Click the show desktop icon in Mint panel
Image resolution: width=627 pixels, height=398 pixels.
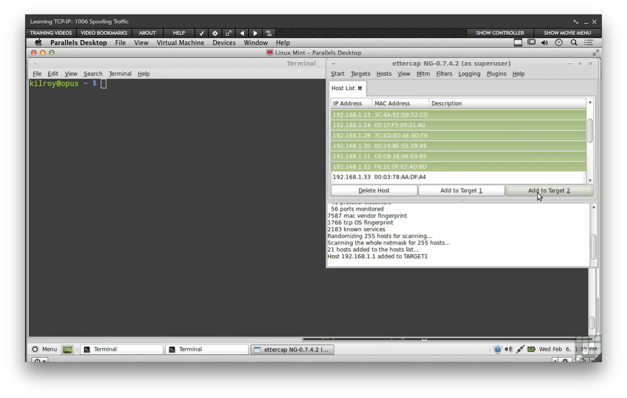[67, 349]
